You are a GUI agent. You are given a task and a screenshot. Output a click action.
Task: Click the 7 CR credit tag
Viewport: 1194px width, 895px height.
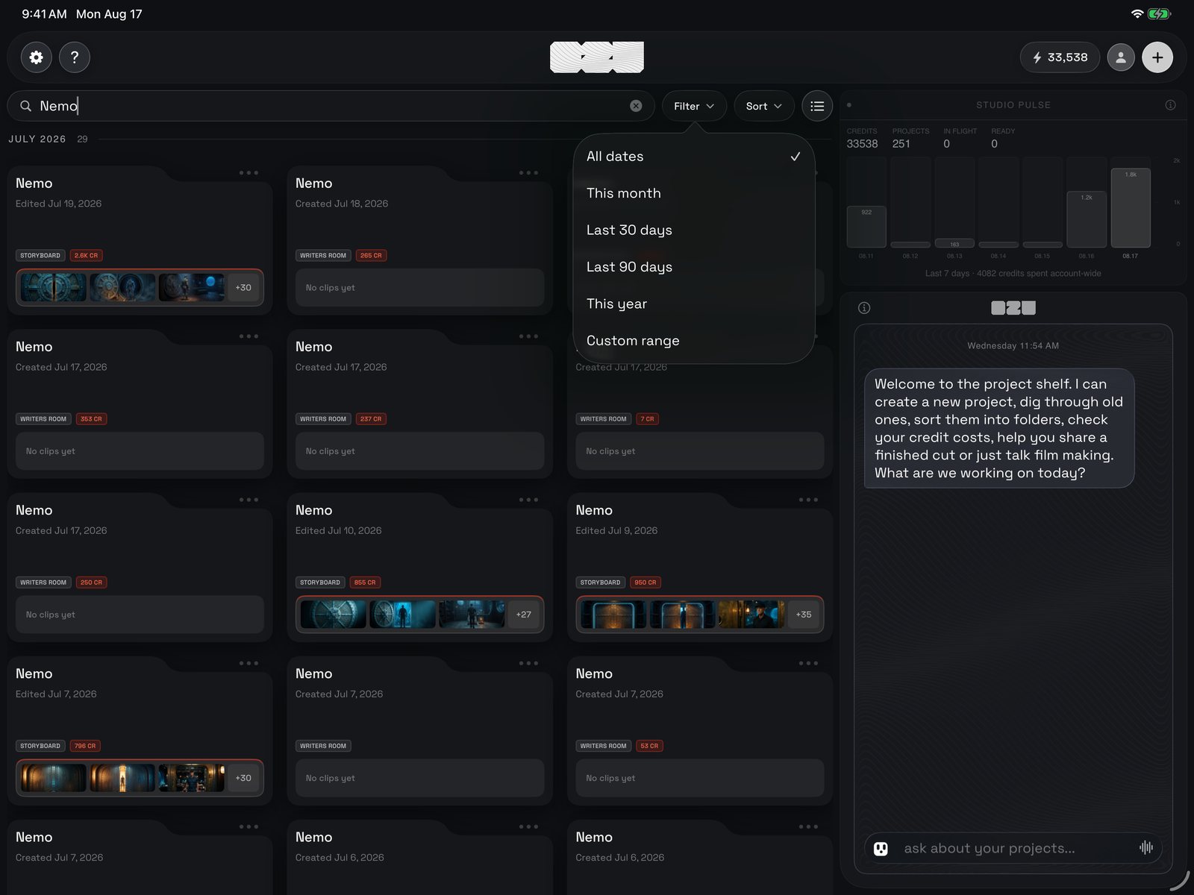647,419
